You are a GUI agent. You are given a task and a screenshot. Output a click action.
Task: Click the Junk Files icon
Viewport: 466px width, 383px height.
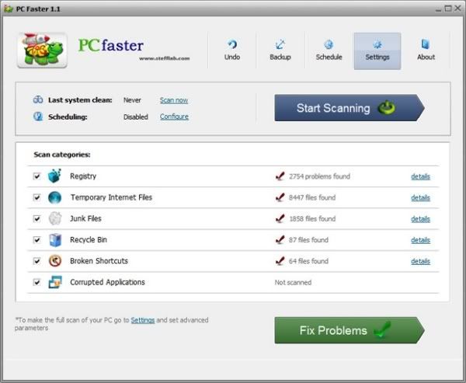(x=55, y=218)
